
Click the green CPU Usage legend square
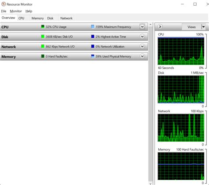tap(43, 27)
